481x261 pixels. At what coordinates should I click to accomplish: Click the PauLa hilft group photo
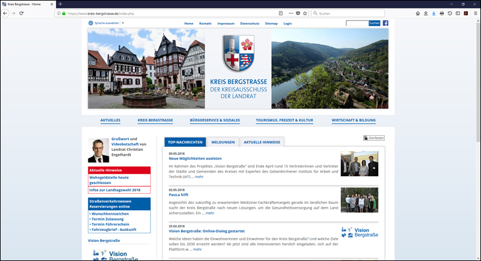[x=360, y=200]
